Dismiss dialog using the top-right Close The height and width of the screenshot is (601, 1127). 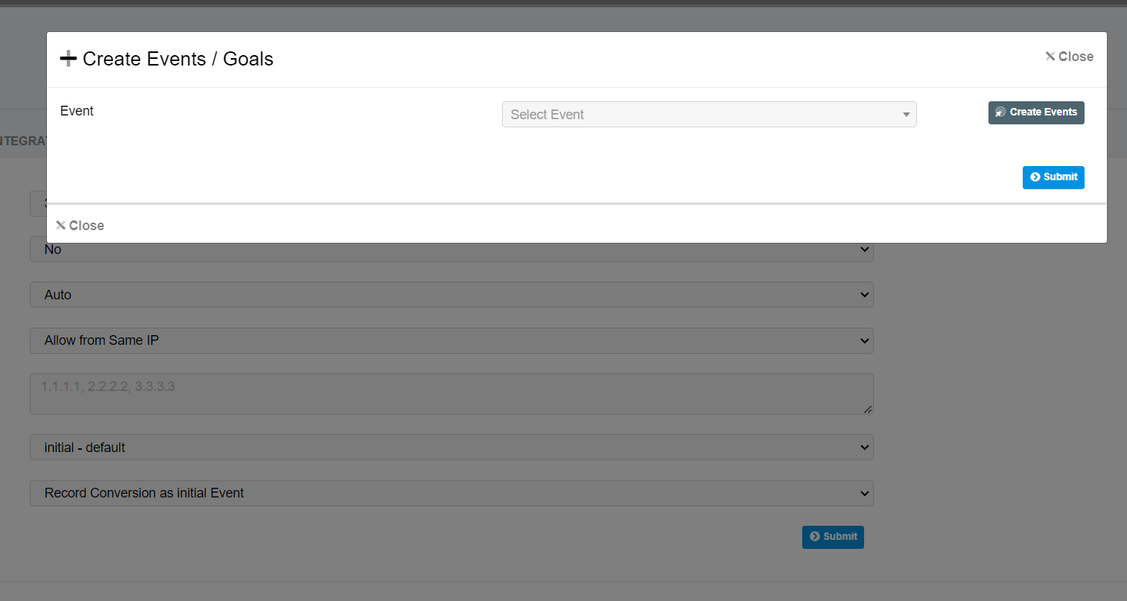[x=1069, y=57]
